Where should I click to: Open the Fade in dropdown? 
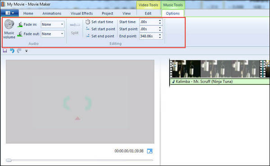pos(53,24)
